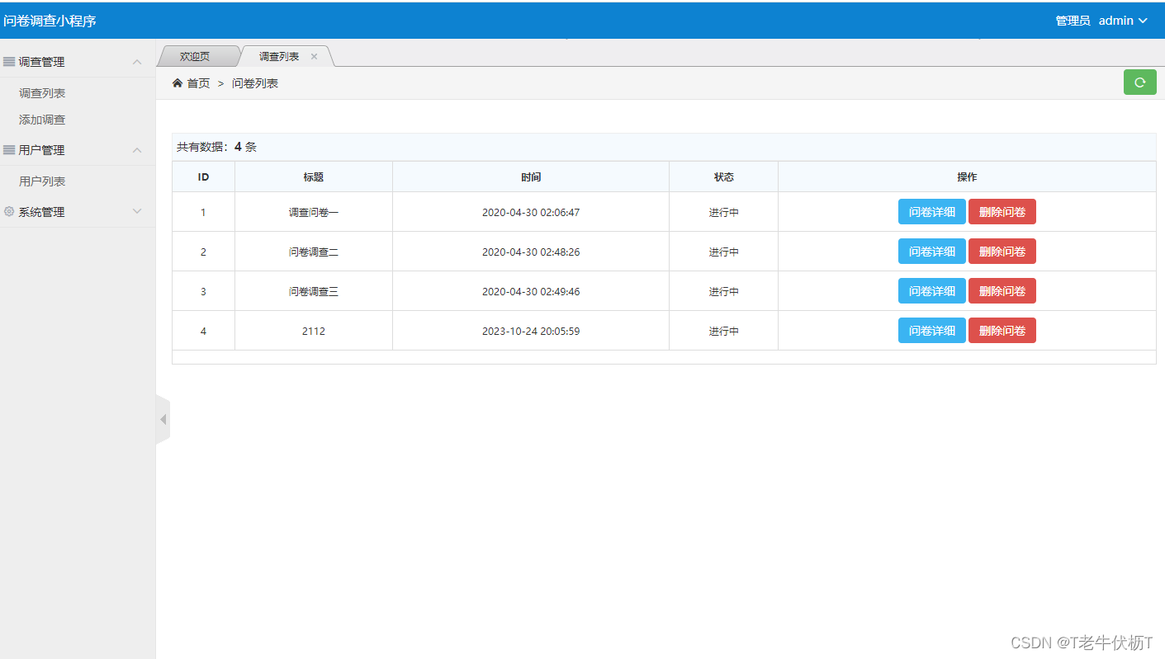1165x659 pixels.
Task: Click the title cell 问卷调查三
Action: 314,292
